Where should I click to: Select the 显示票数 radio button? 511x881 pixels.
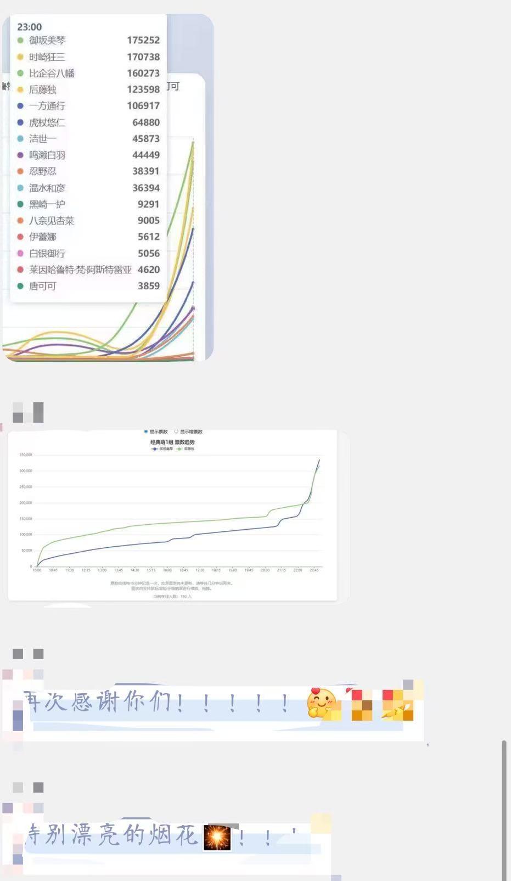(x=146, y=432)
